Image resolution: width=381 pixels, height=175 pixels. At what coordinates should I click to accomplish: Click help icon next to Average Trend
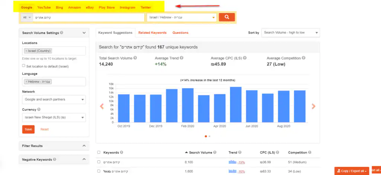[182, 58]
